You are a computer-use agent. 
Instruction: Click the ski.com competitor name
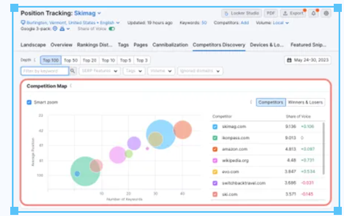point(230,194)
